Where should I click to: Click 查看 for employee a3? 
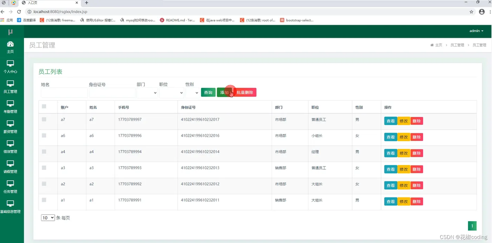coord(391,169)
